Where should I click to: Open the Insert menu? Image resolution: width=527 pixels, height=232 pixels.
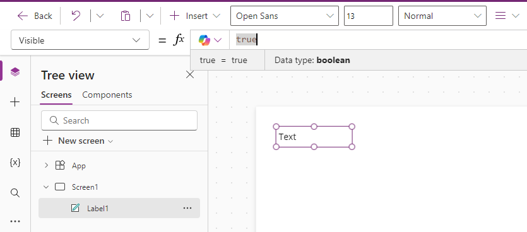(x=195, y=16)
